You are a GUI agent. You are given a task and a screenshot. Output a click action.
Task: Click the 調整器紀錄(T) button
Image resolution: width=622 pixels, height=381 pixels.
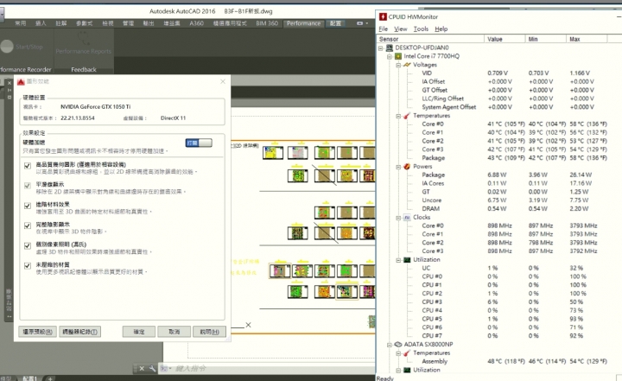[x=79, y=332]
